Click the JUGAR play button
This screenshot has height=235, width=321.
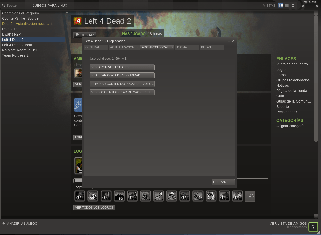(85, 35)
